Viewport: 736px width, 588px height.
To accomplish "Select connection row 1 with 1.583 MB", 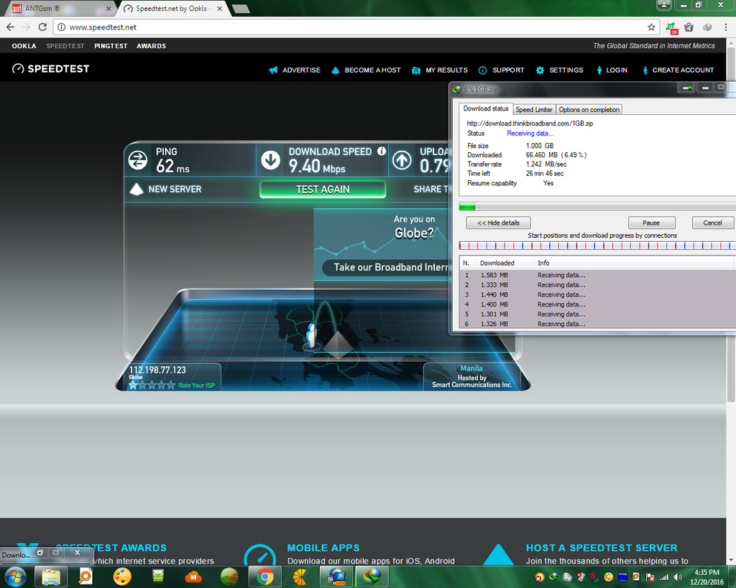I will tap(597, 275).
